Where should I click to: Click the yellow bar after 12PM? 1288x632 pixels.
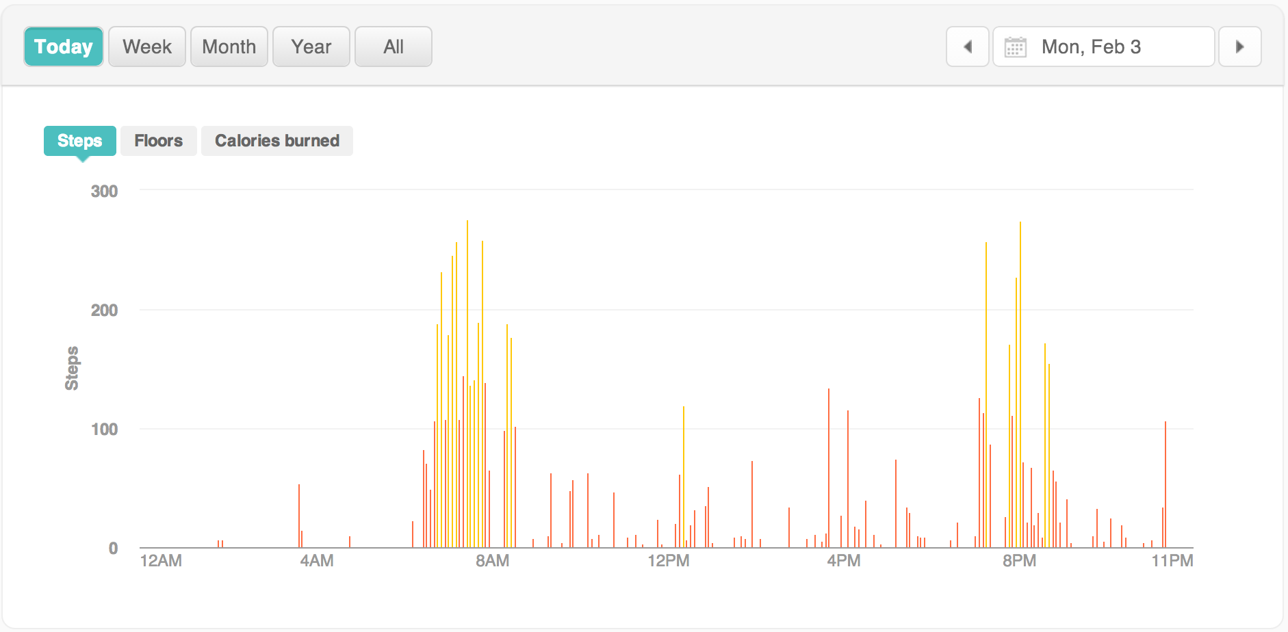click(684, 477)
